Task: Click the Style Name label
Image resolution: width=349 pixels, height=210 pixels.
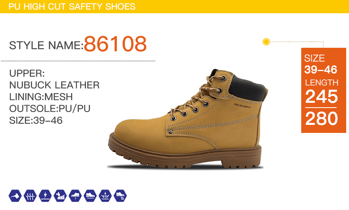Action: [46, 45]
